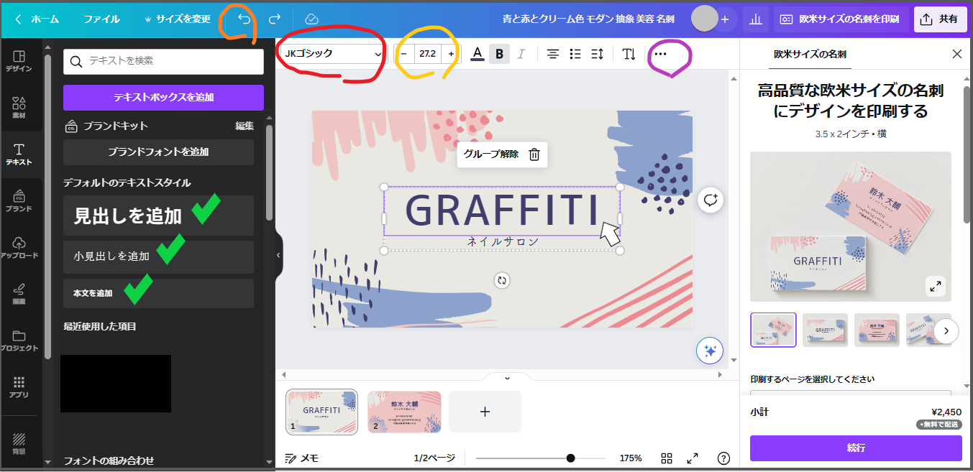Open the アップロード sidebar tab

19,247
